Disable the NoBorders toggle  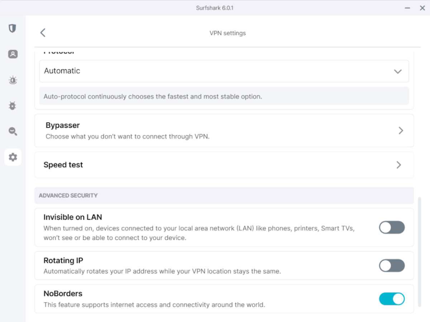(x=392, y=299)
